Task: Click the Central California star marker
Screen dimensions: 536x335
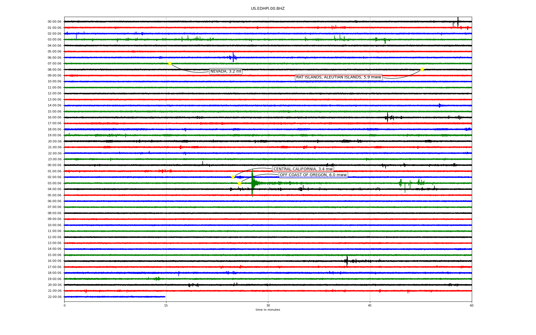Action: point(233,177)
